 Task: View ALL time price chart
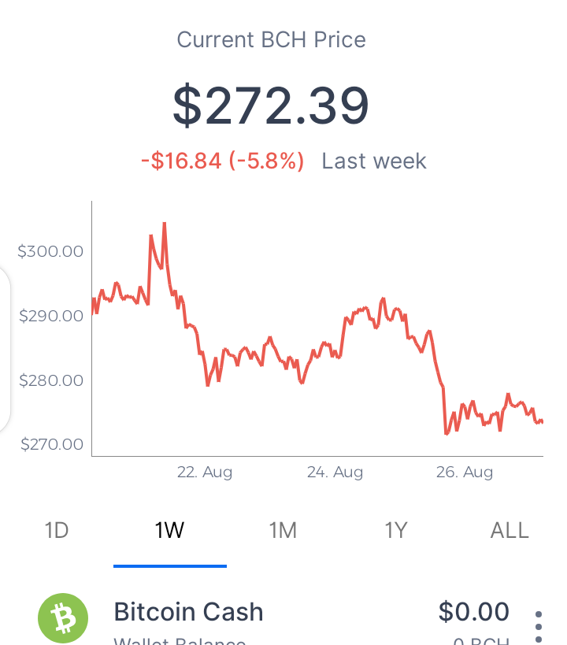click(x=510, y=530)
